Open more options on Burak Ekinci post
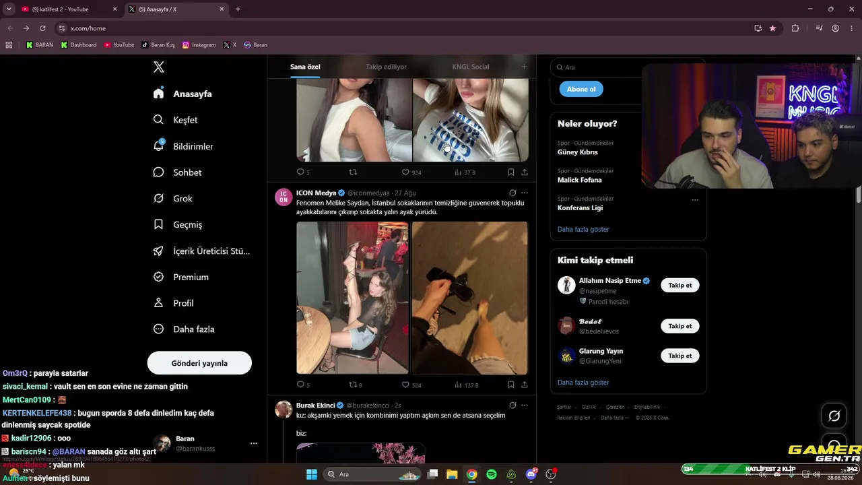862x485 pixels. coord(525,406)
